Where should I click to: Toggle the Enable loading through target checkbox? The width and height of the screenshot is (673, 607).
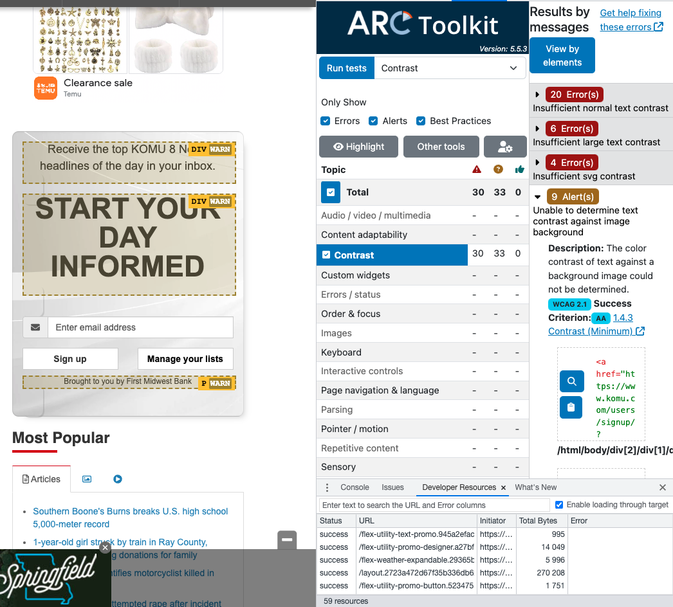click(x=559, y=505)
